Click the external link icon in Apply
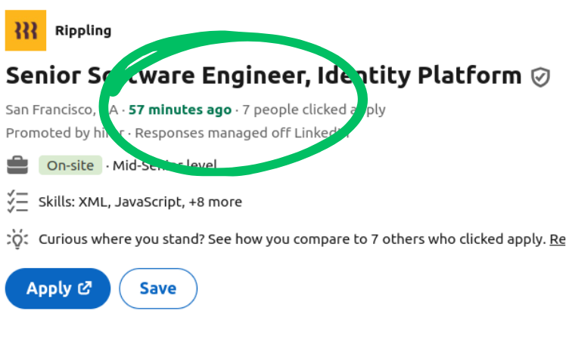The image size is (572, 339). (x=85, y=288)
